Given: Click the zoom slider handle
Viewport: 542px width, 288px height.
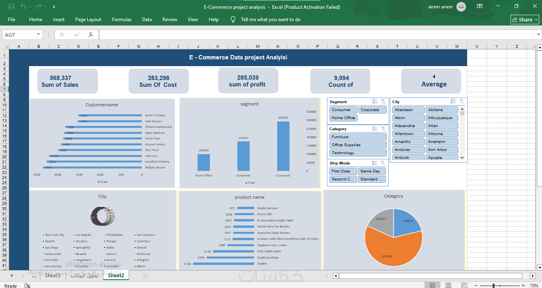Looking at the screenshot, I should [493, 286].
